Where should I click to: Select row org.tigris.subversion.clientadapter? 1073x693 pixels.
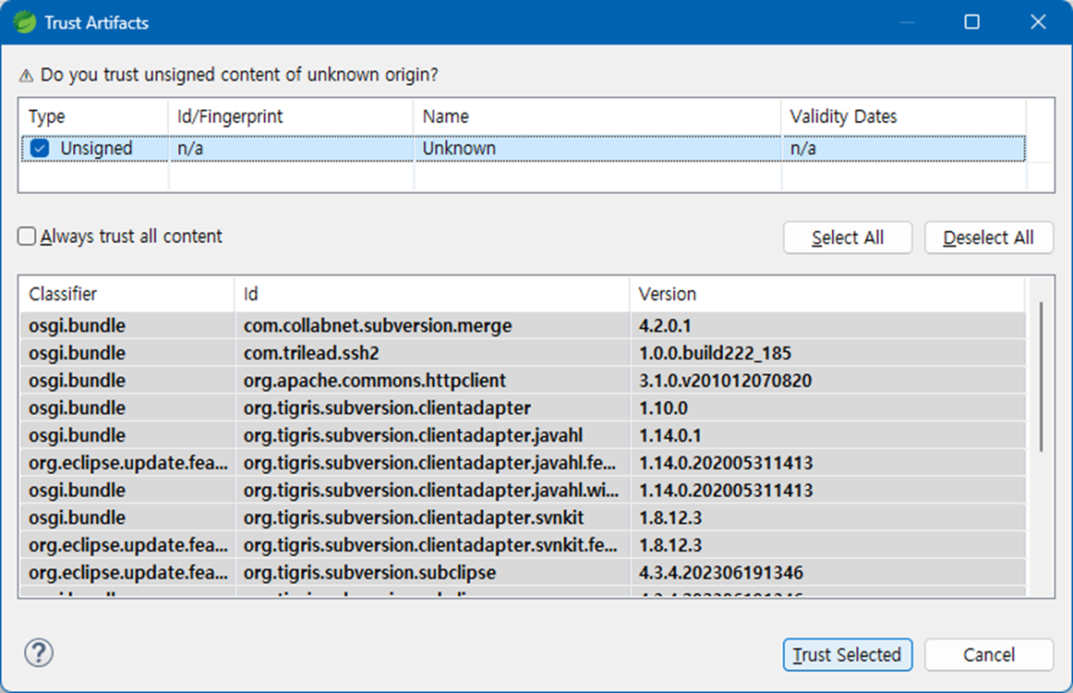[x=523, y=407]
